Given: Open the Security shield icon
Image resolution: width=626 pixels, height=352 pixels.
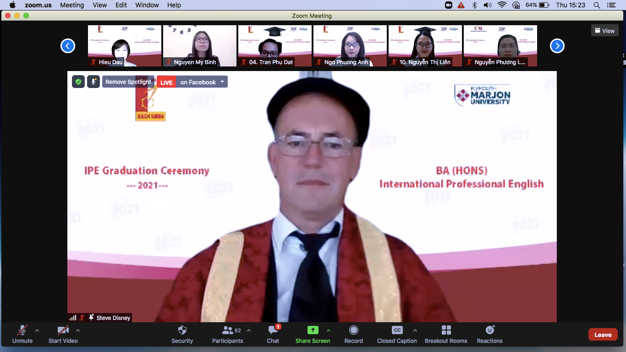Looking at the screenshot, I should pyautogui.click(x=182, y=330).
